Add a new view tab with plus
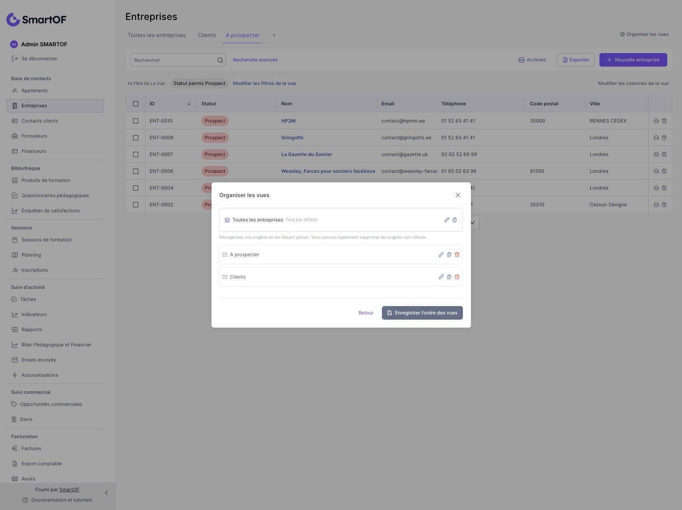The image size is (682, 510). (274, 35)
